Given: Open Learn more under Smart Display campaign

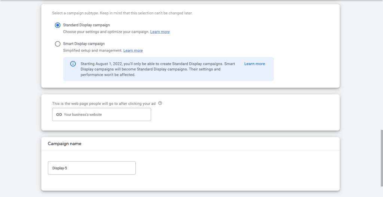Looking at the screenshot, I should pyautogui.click(x=133, y=51).
